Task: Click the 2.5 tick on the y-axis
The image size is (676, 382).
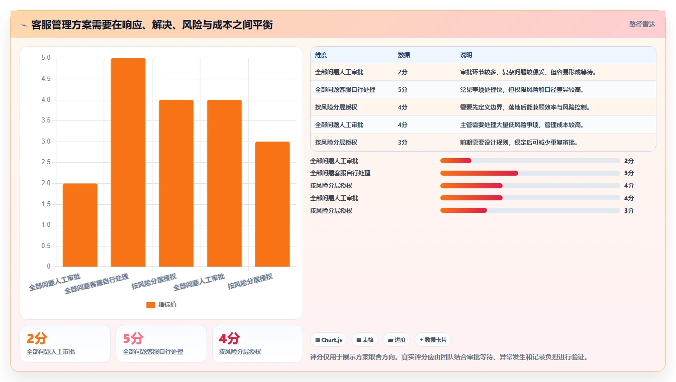Action: click(x=46, y=162)
